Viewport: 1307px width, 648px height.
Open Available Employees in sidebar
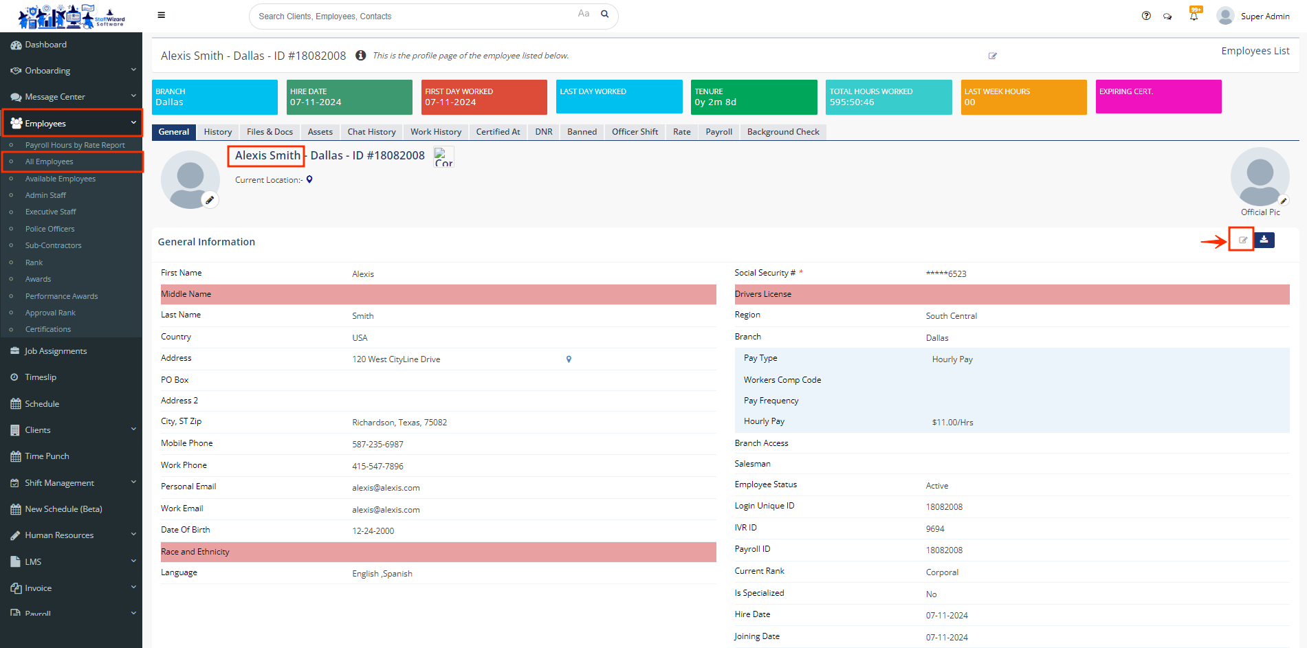coord(61,179)
